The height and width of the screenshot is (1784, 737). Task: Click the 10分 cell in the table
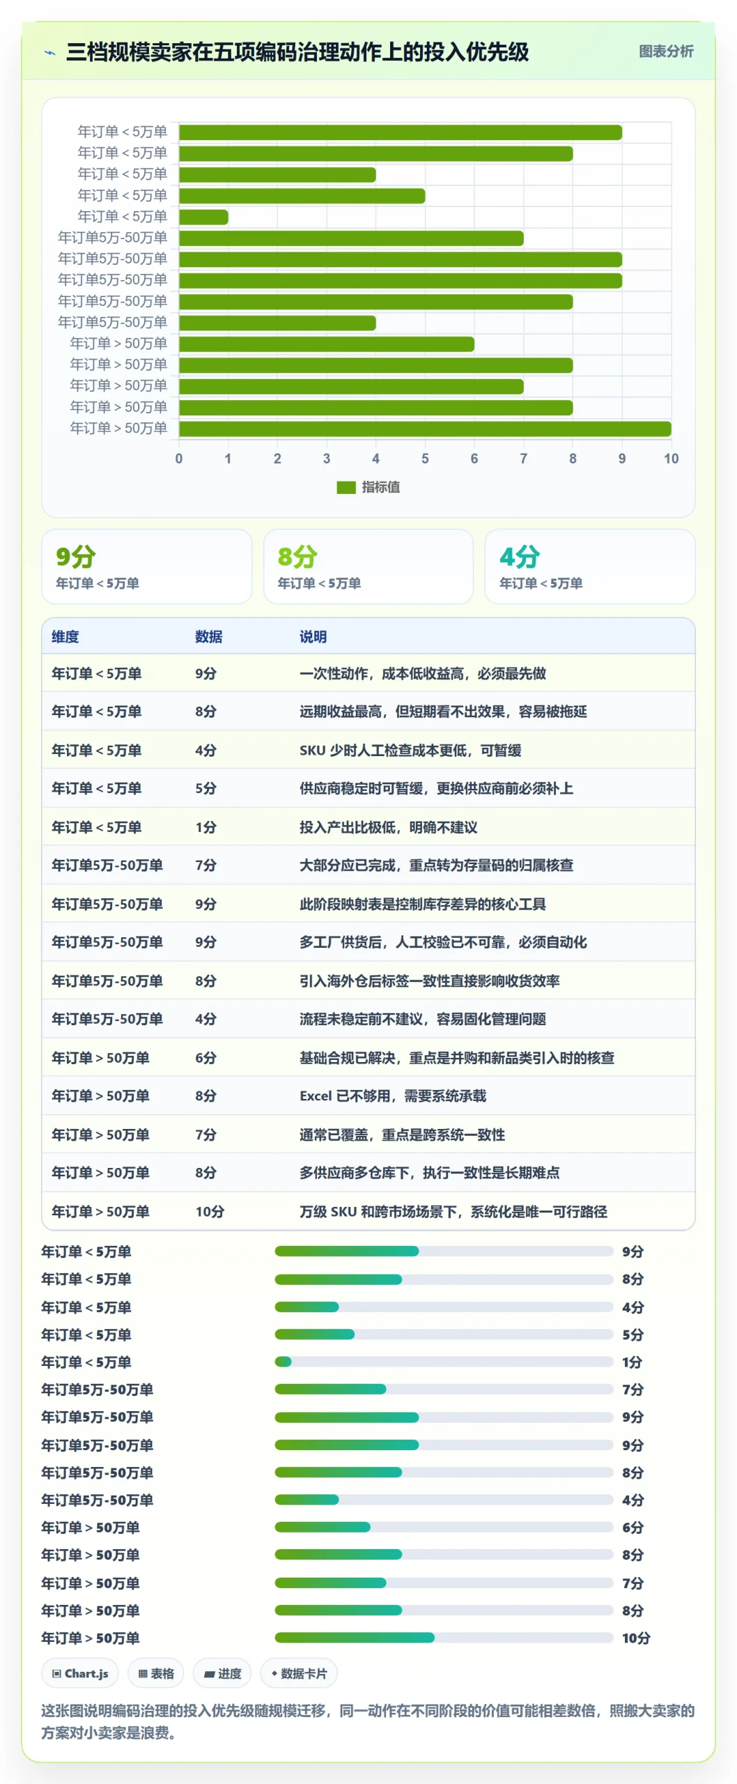pos(210,1211)
